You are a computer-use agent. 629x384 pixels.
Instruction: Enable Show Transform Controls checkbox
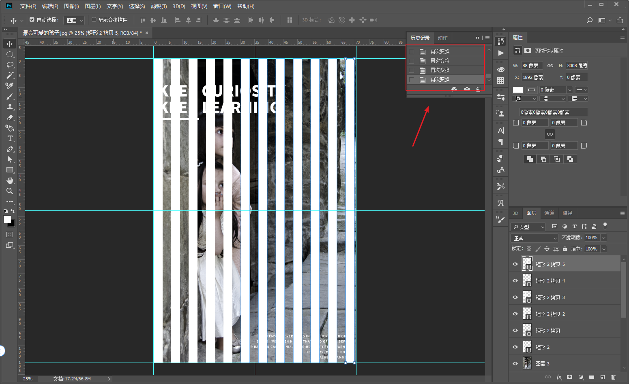click(x=94, y=19)
